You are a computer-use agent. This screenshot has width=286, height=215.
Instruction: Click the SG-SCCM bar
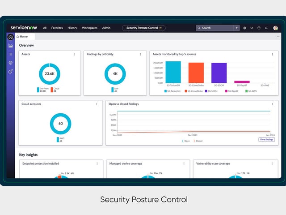(x=219, y=73)
